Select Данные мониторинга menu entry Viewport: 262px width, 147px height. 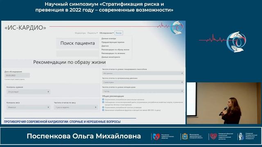click(111, 57)
